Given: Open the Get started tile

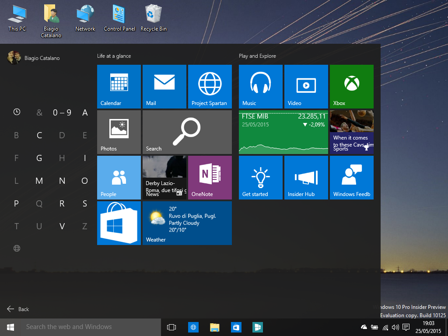Looking at the screenshot, I should point(261,178).
